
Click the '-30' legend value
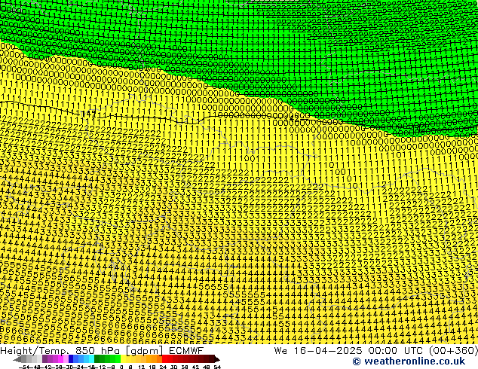click(x=67, y=367)
